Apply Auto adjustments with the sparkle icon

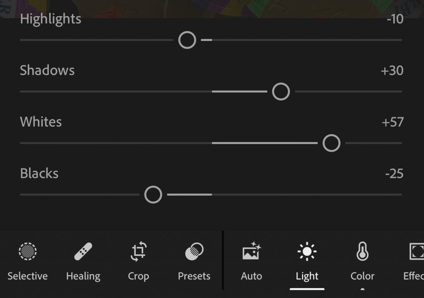click(251, 251)
